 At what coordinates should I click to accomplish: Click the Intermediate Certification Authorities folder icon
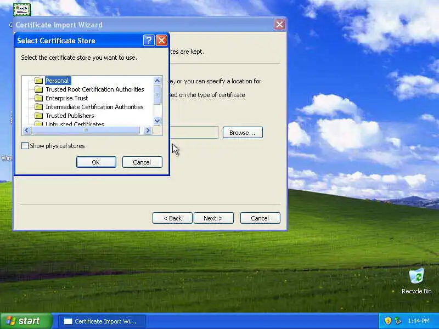(38, 107)
